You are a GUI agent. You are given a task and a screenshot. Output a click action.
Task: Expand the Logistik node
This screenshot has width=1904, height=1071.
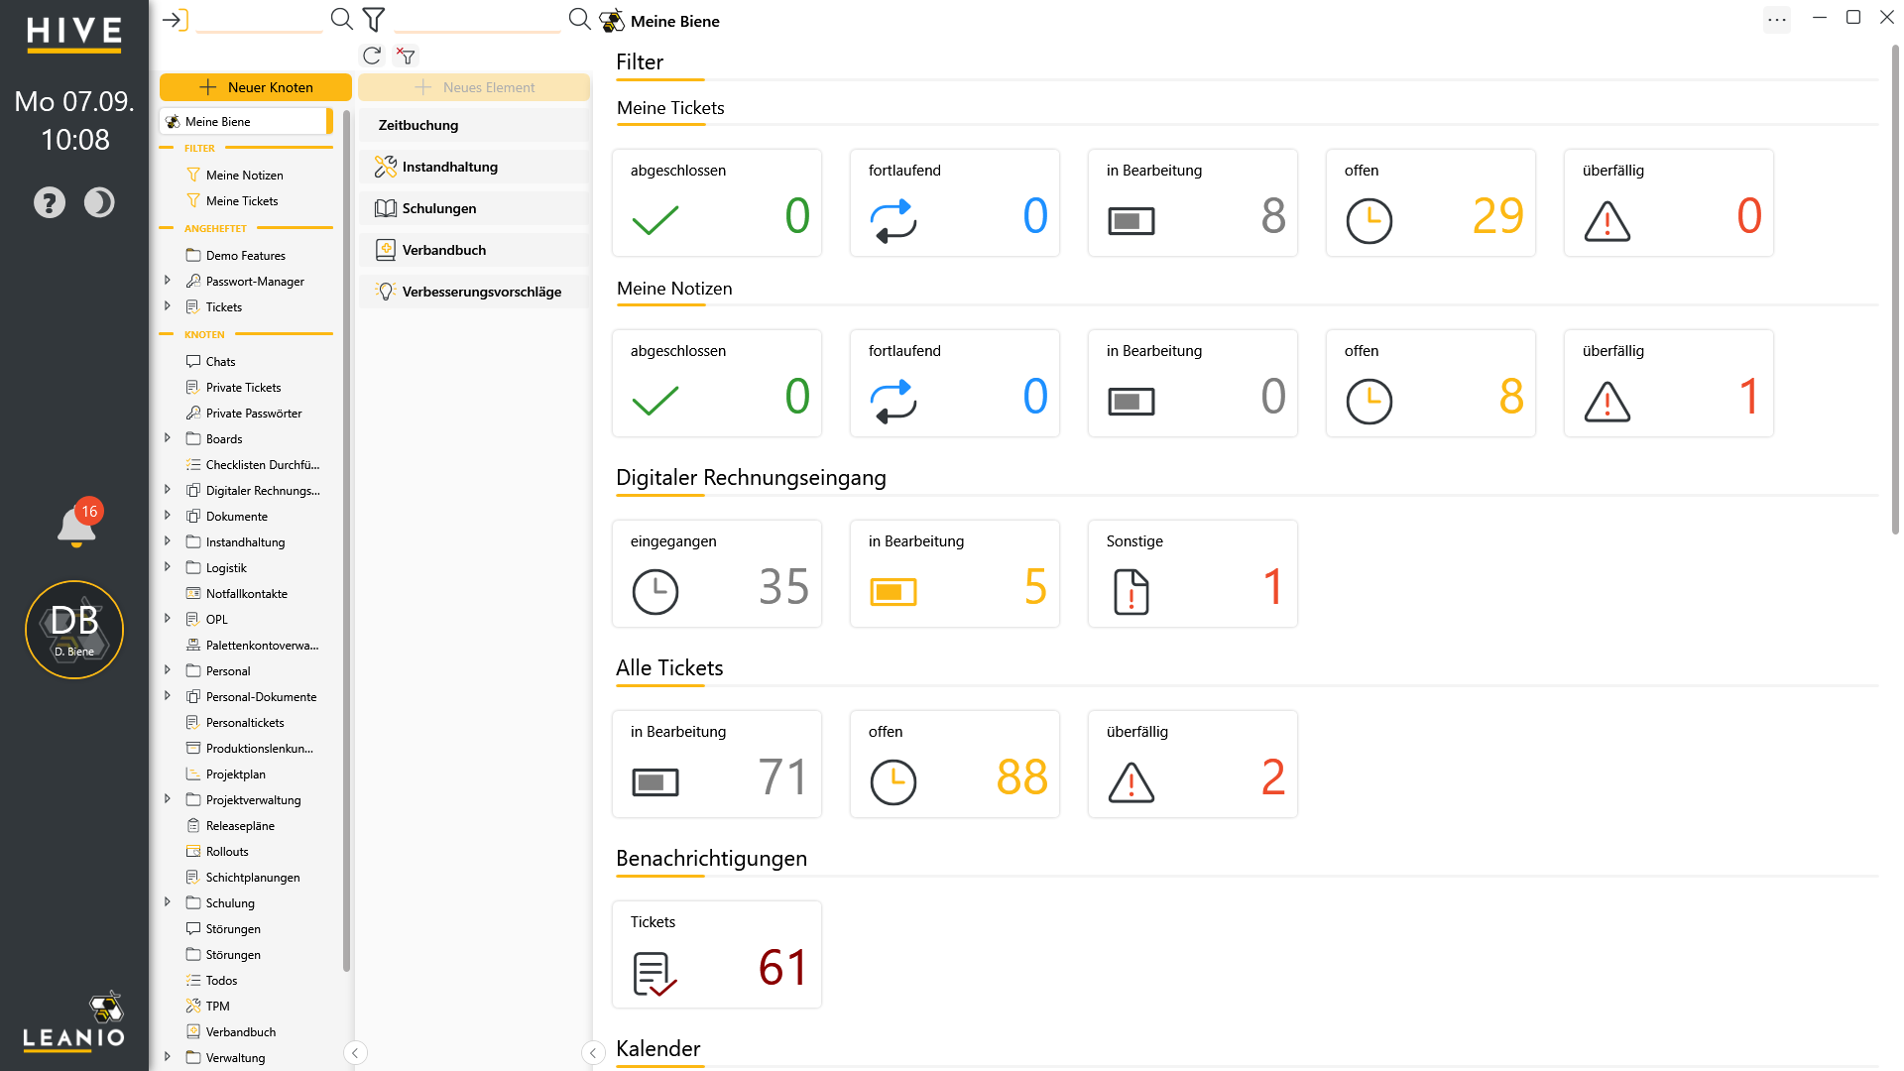click(168, 567)
